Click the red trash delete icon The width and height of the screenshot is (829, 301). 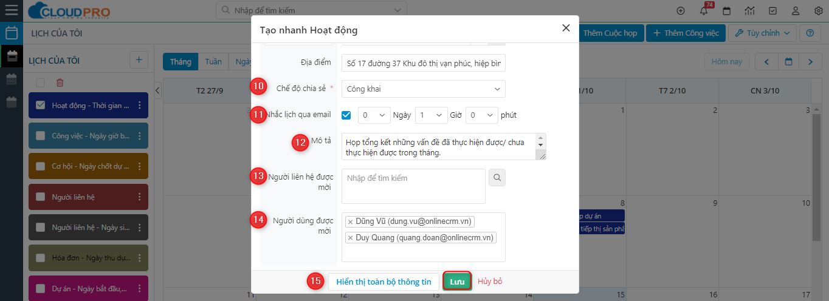tap(60, 83)
